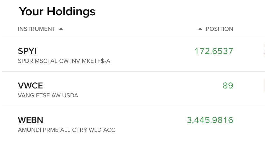This screenshot has height=163, width=265.
Task: Click the cut-off cell right of SPYI row
Action: pos(264,51)
